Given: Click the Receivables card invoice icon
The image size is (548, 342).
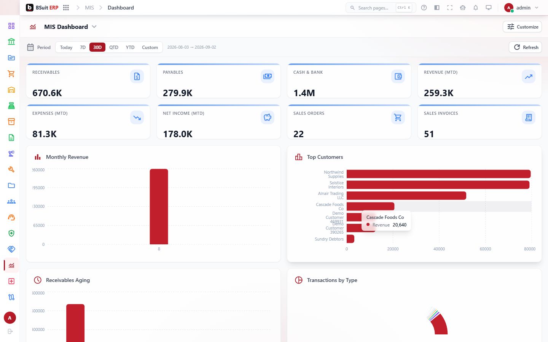Looking at the screenshot, I should coord(137,76).
